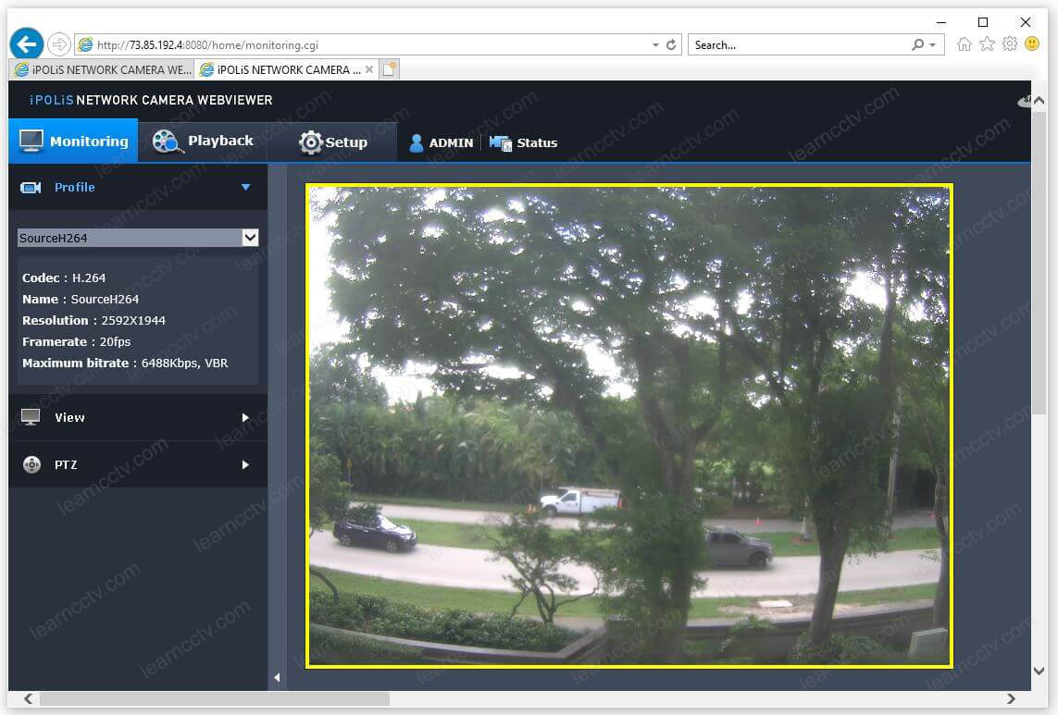Open the browser home icon
Image resolution: width=1058 pixels, height=715 pixels.
coord(965,44)
